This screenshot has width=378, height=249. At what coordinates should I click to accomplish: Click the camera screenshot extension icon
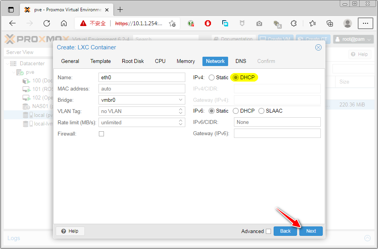click(x=259, y=23)
